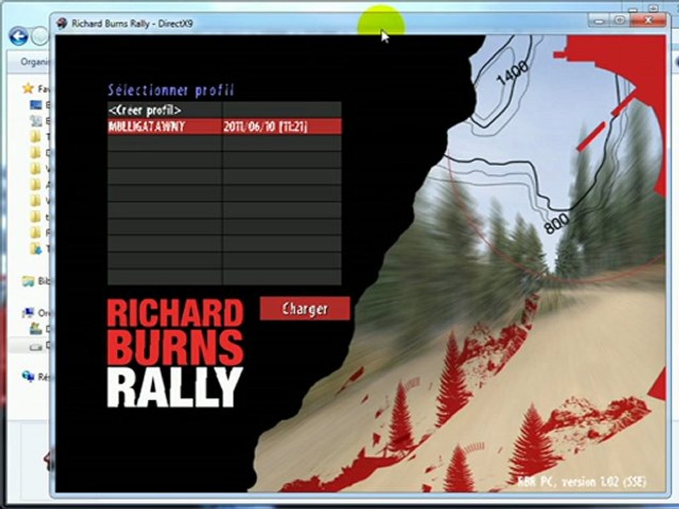Click the Richard Burns Rally window title text
The height and width of the screenshot is (509, 679).
(x=132, y=23)
